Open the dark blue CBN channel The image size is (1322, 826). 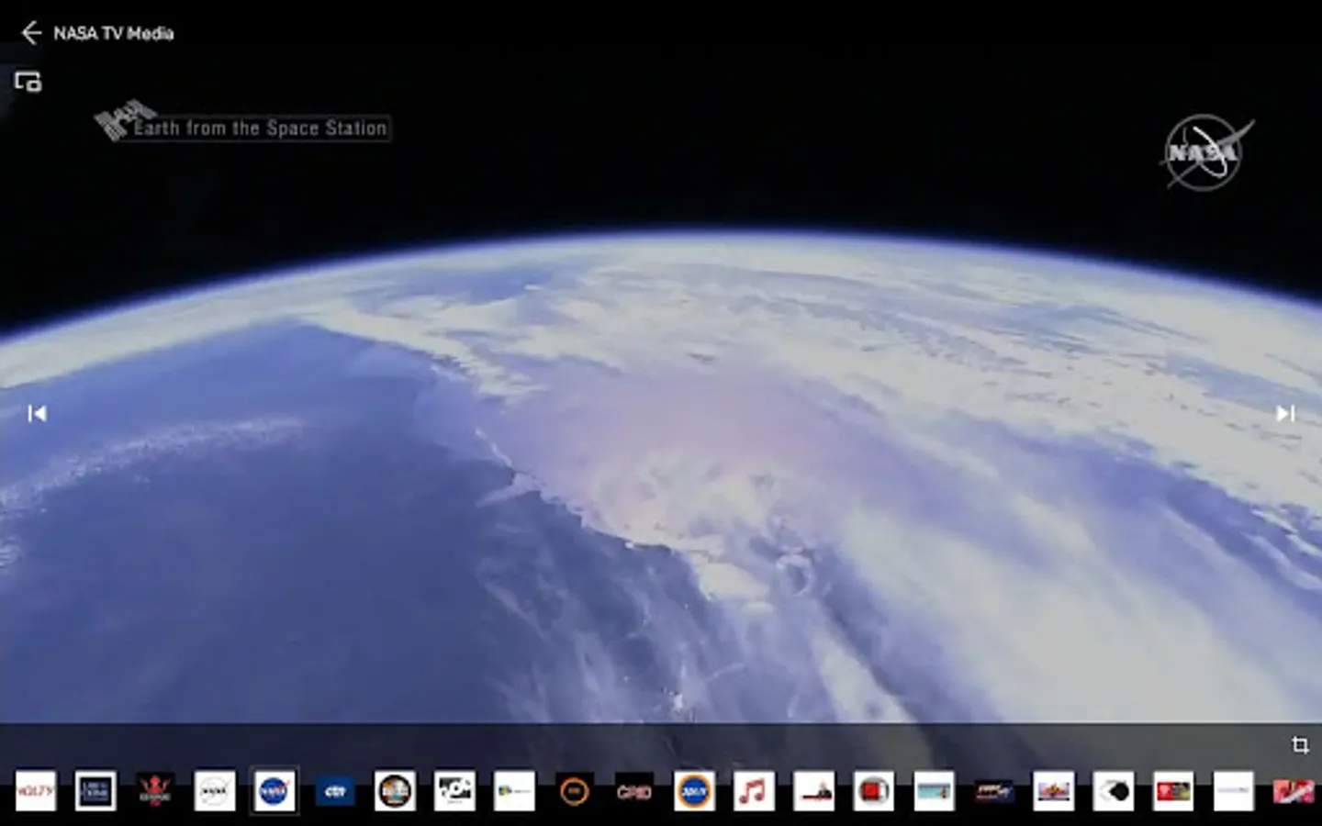click(x=334, y=790)
